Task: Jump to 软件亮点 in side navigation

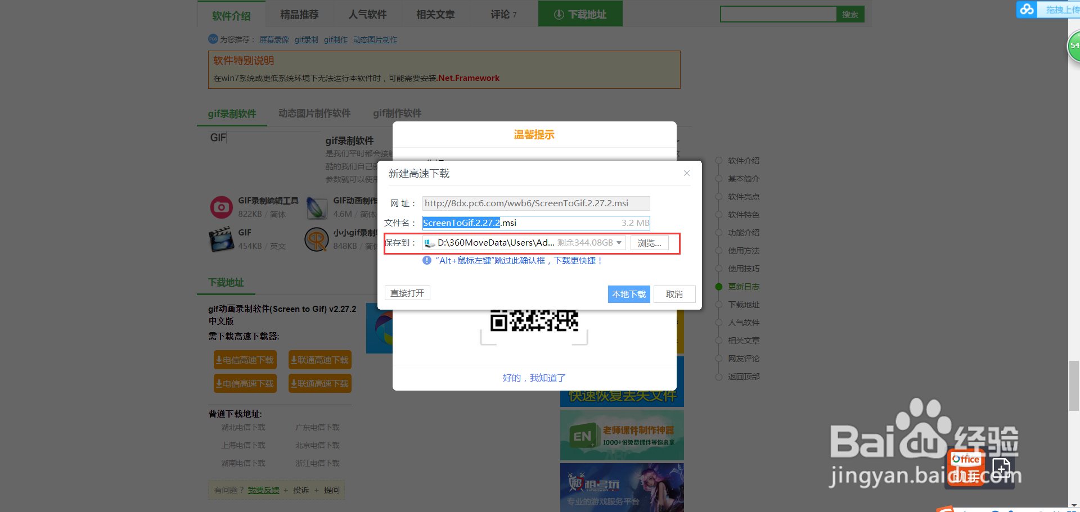Action: tap(744, 197)
